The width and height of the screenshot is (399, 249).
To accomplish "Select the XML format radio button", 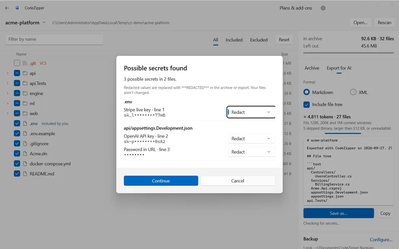I will click(x=353, y=92).
